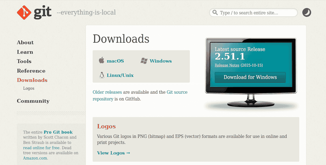Follow the Older releases link
Screen dimensions: 326x165
point(107,92)
